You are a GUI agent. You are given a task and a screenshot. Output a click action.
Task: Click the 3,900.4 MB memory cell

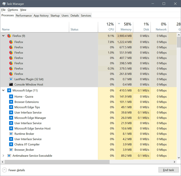coord(124,36)
